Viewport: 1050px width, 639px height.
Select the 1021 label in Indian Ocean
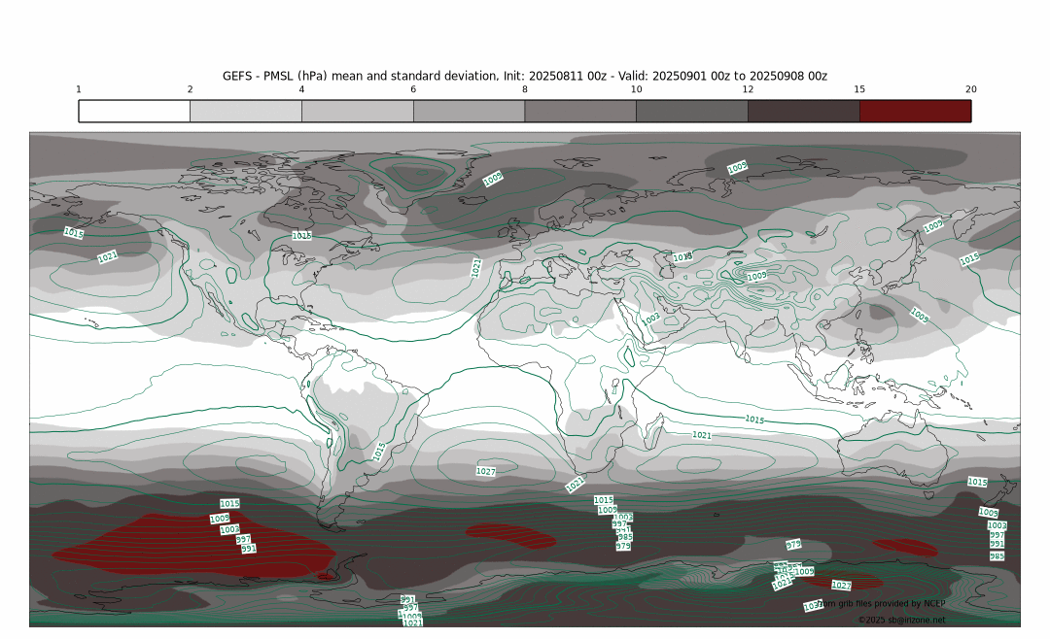point(702,435)
